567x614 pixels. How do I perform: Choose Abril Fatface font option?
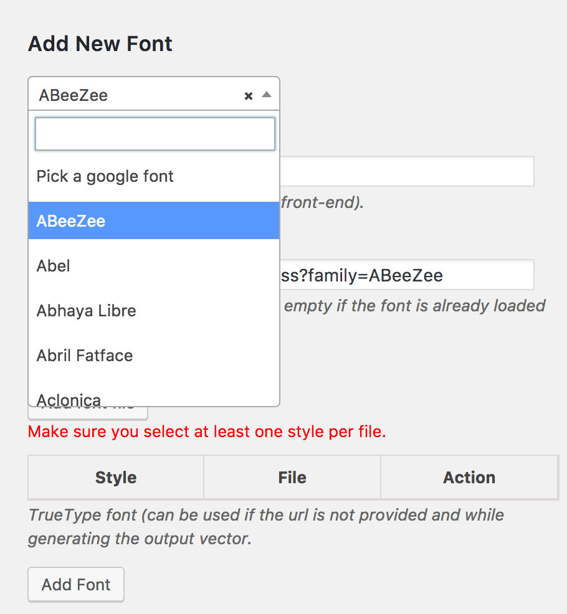(154, 356)
